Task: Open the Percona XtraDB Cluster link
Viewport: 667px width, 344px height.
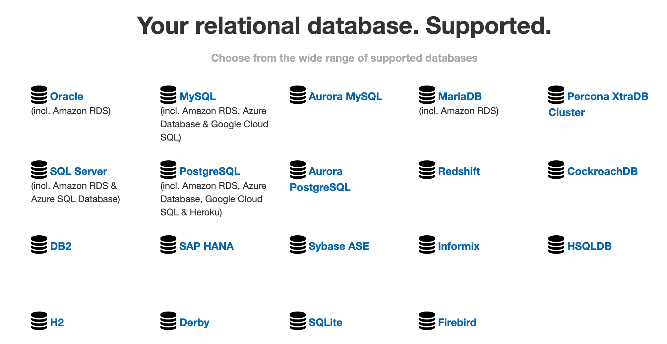Action: coord(607,97)
